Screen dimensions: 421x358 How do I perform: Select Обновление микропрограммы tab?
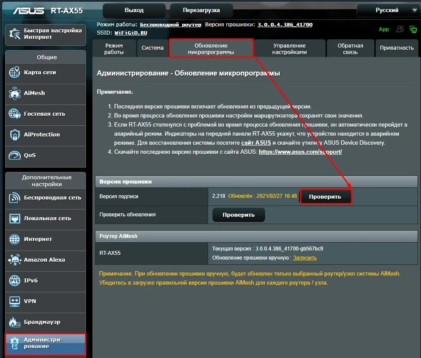coord(211,49)
